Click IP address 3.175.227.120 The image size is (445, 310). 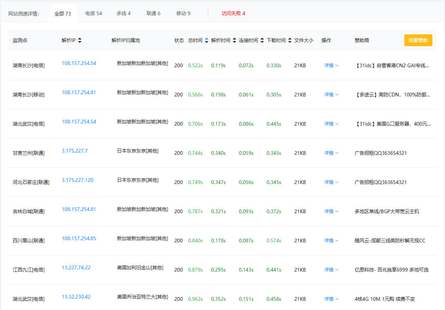pyautogui.click(x=78, y=180)
